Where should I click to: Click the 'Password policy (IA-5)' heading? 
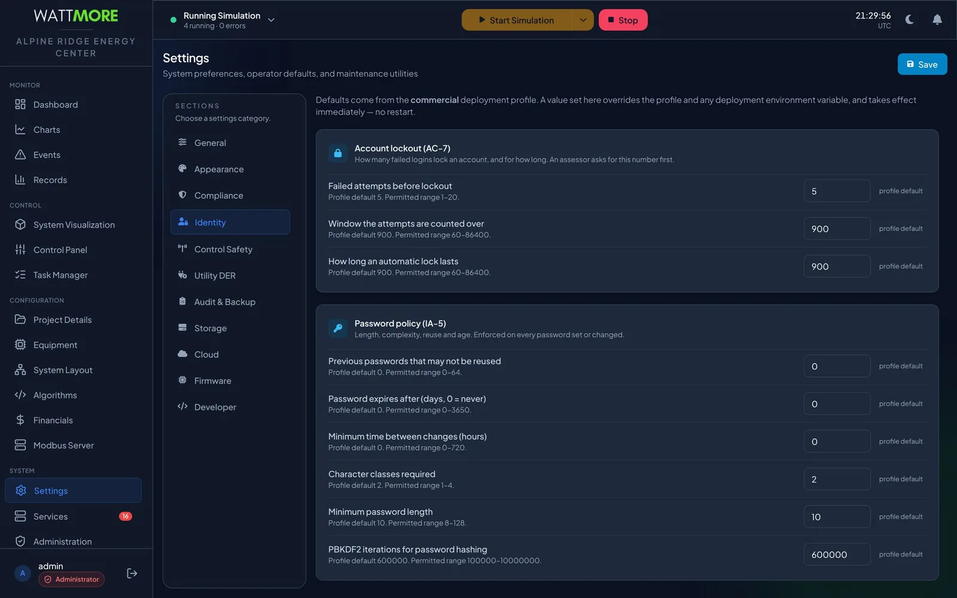point(400,324)
